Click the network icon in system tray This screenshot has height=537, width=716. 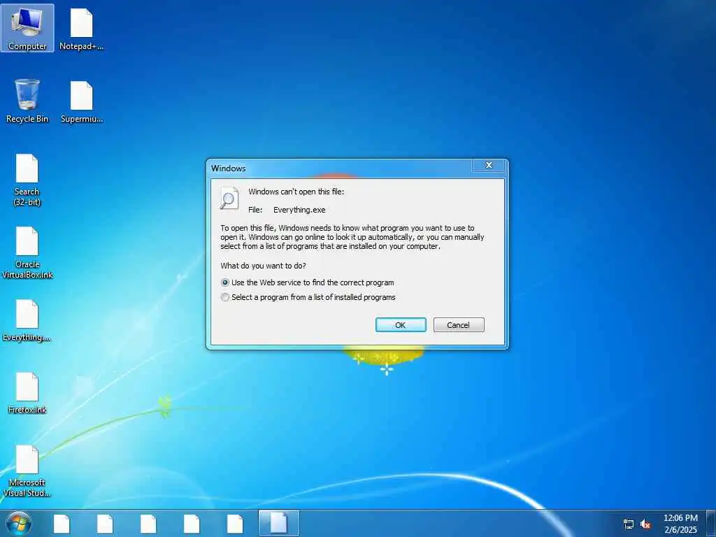(x=629, y=524)
